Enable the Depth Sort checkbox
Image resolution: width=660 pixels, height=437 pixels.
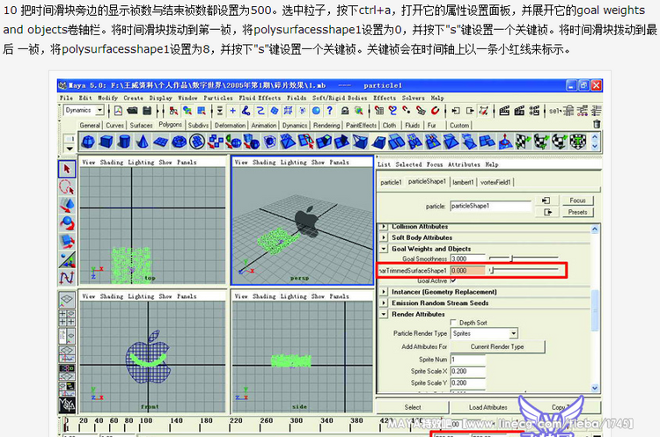point(454,323)
